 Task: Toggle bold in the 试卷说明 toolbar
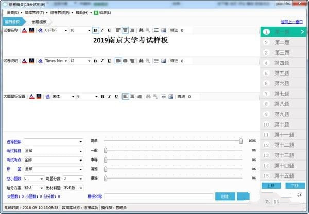pos(95,61)
